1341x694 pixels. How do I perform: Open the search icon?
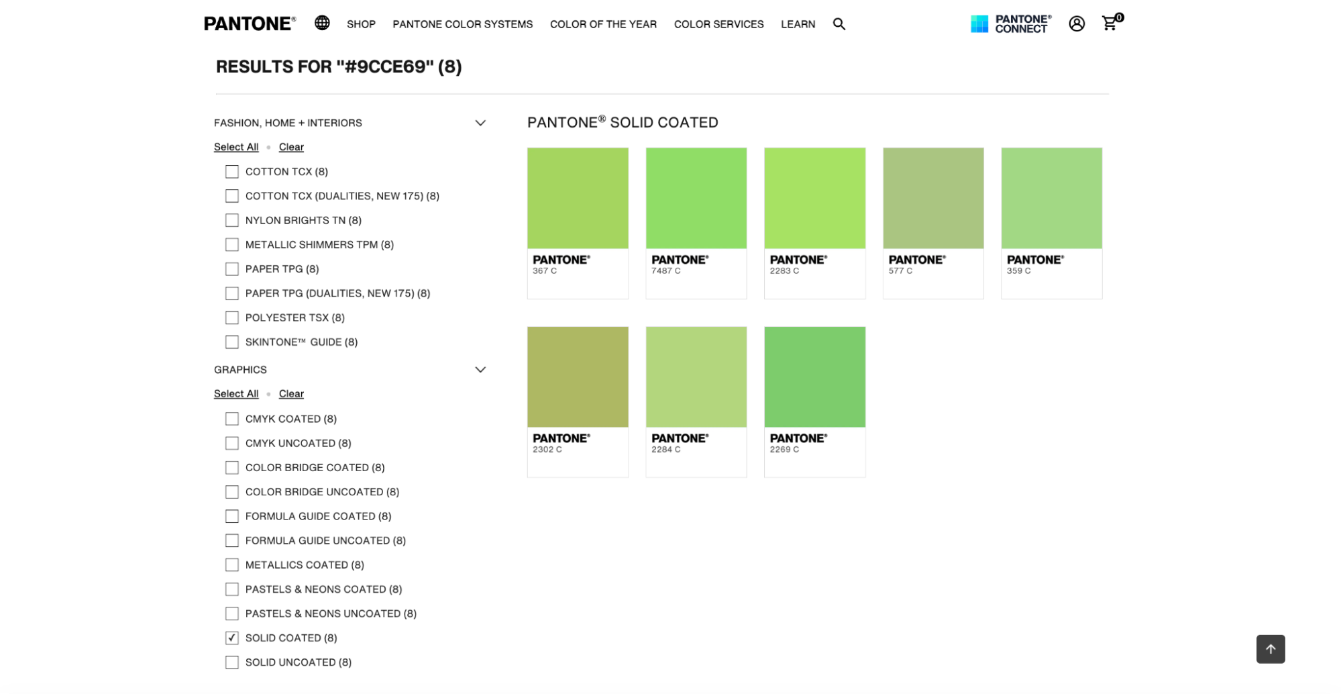(839, 23)
